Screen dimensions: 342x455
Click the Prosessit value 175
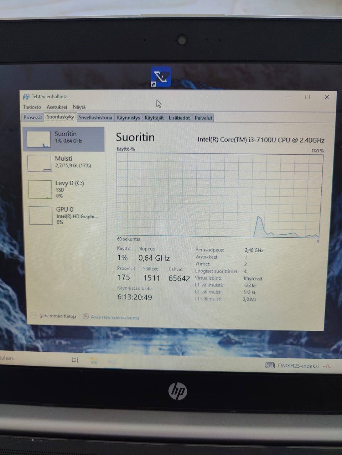click(124, 278)
